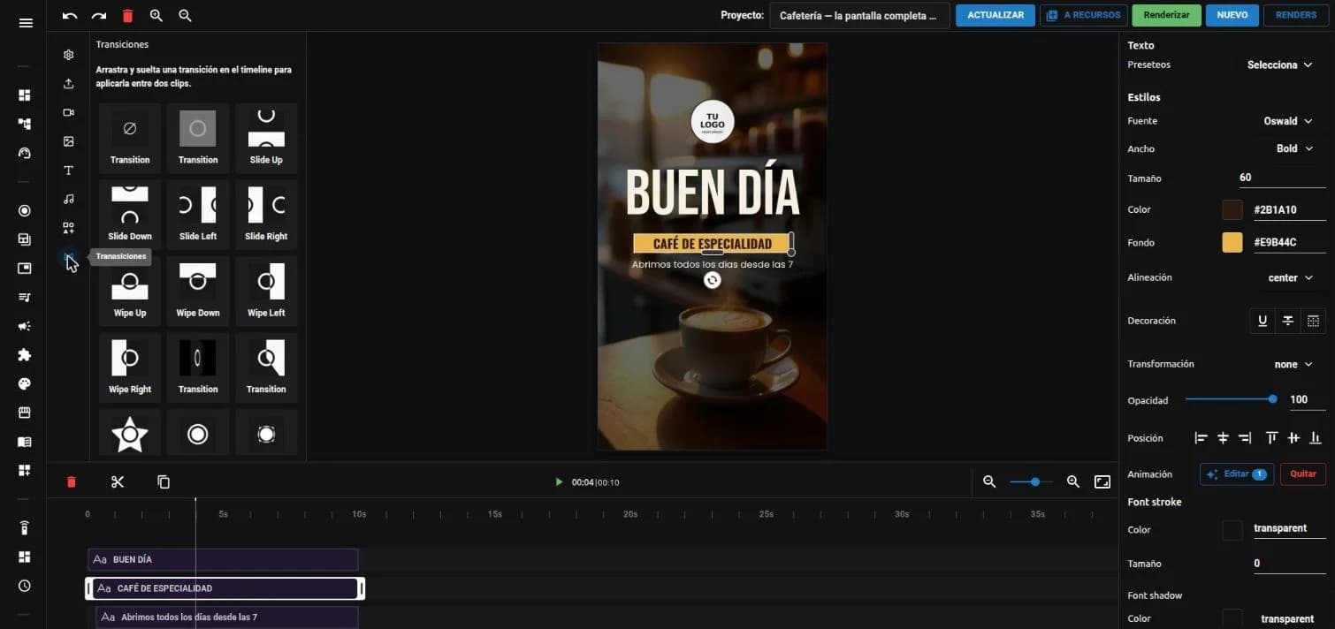Open the video clips tool

[x=69, y=112]
